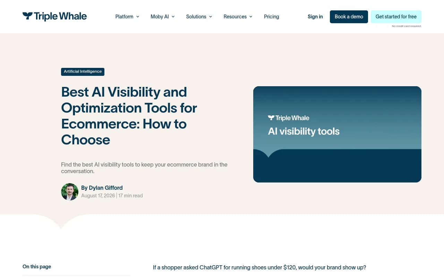Click the 17 min read text
The height and width of the screenshot is (277, 444).
pyautogui.click(x=130, y=196)
